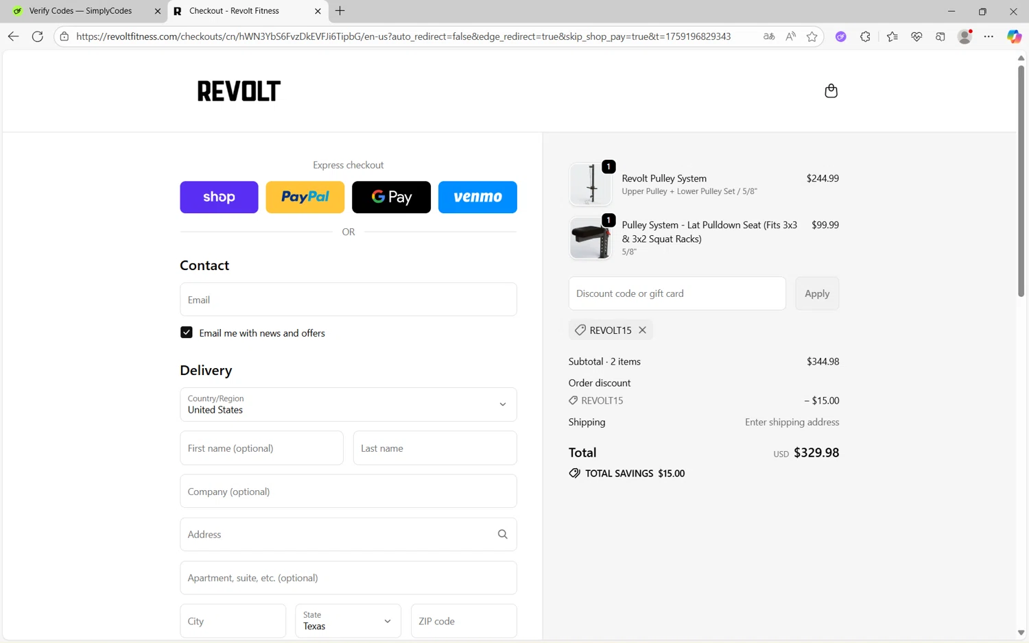This screenshot has width=1029, height=643.
Task: Pay with Venmo
Action: (x=477, y=197)
